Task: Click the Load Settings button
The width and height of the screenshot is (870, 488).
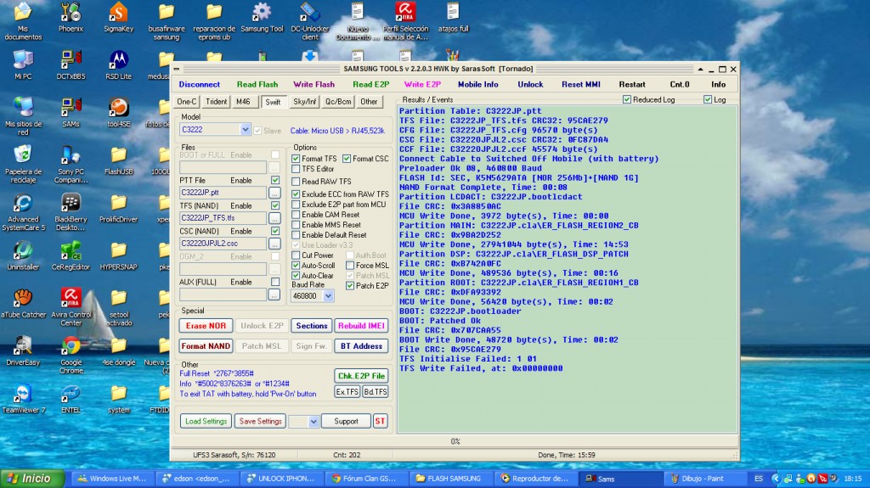Action: pyautogui.click(x=206, y=422)
